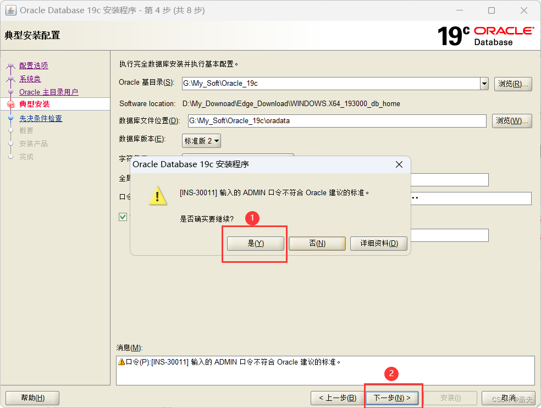Click 是(Y) to continue anyway

pyautogui.click(x=255, y=244)
